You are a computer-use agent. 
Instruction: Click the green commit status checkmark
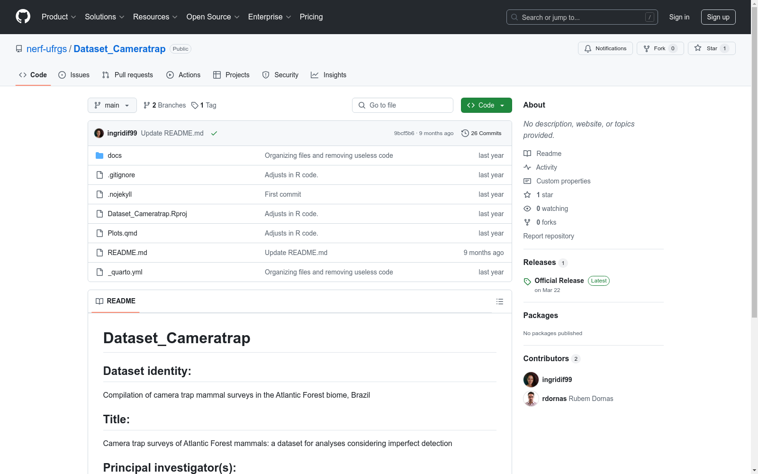[214, 133]
